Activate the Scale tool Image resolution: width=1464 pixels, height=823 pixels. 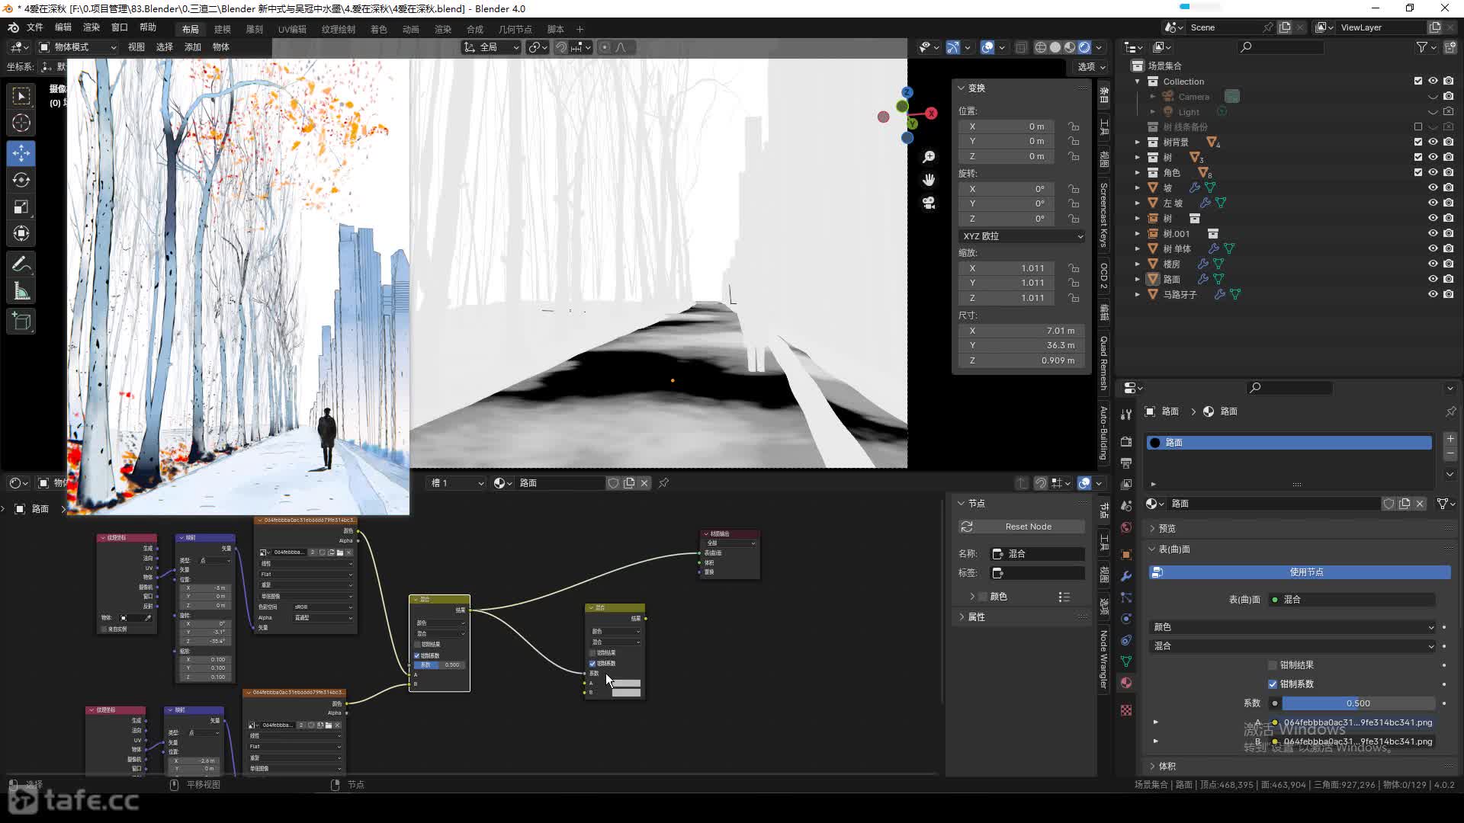point(21,207)
